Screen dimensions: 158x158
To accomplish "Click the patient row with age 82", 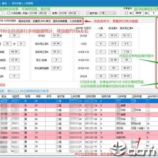I will tap(79, 119).
